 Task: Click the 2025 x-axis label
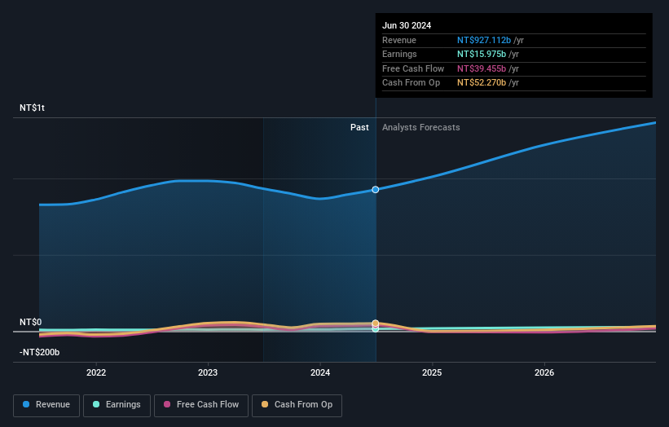(432, 372)
